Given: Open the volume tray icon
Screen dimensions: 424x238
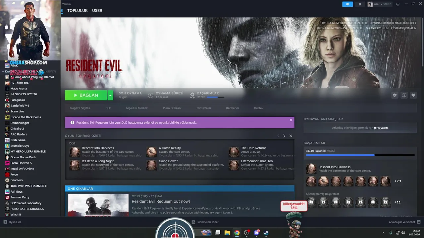Looking at the screenshot, I should coord(404,233).
